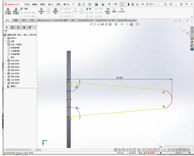Select the Sweep (扫描) feature tool

[x=24, y=9]
